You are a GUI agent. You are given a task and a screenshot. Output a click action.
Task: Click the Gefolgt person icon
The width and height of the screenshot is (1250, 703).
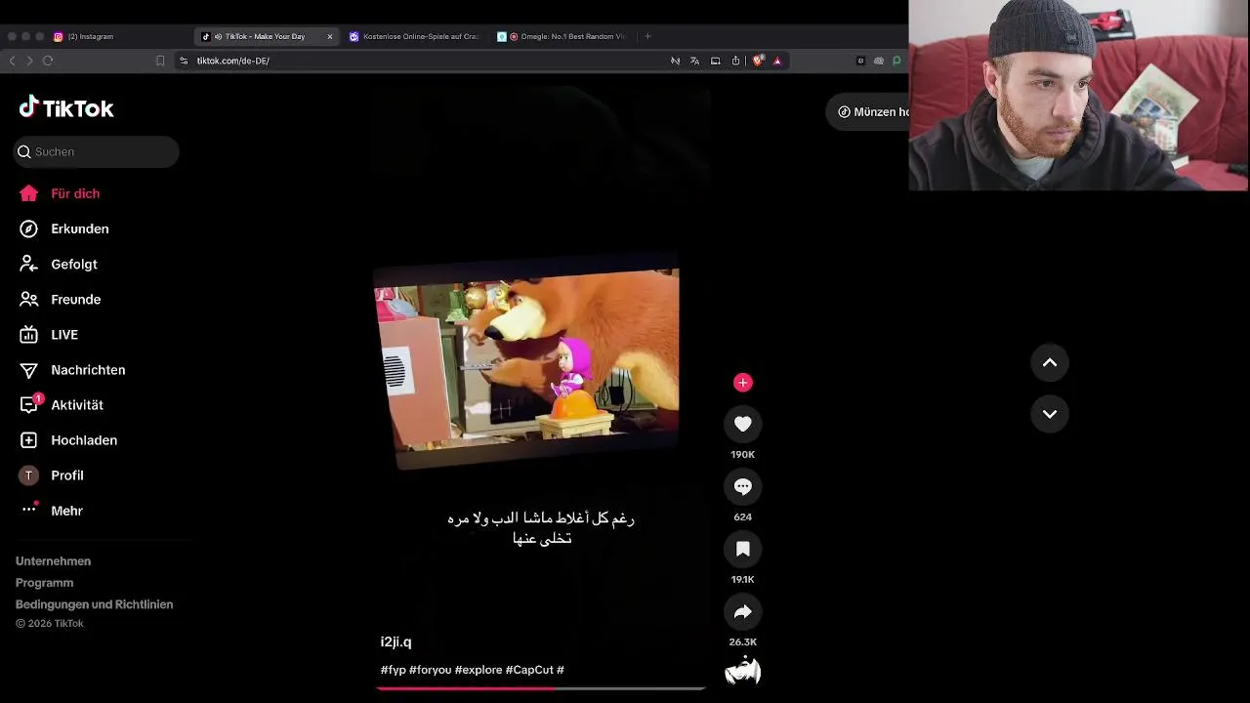click(29, 264)
